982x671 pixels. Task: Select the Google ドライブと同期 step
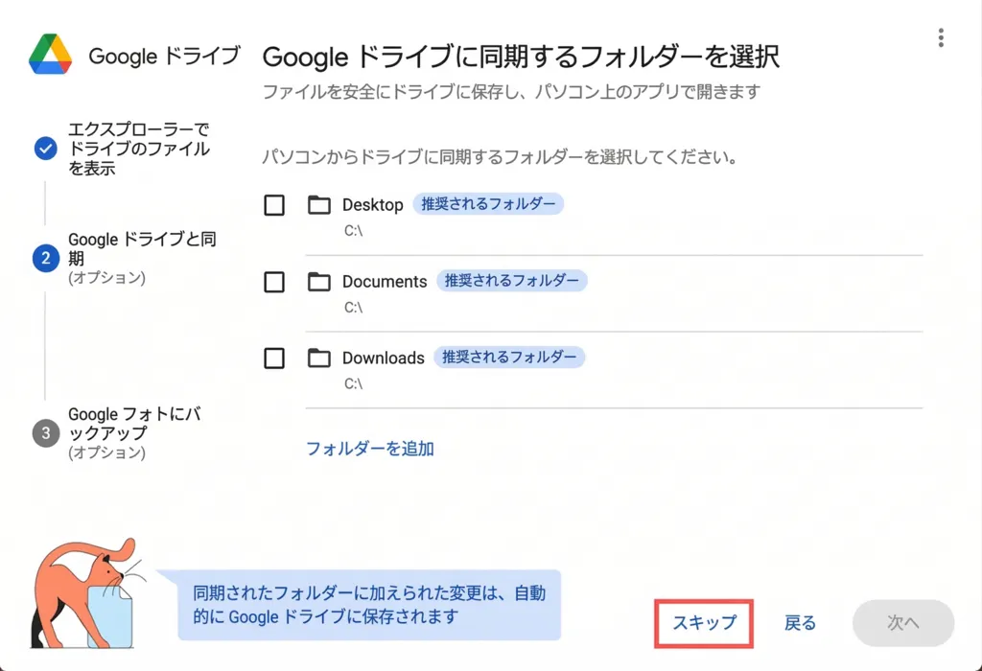click(142, 249)
